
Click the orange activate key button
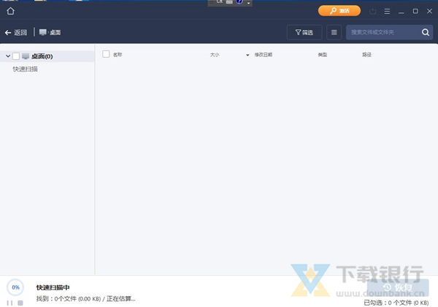pos(339,11)
